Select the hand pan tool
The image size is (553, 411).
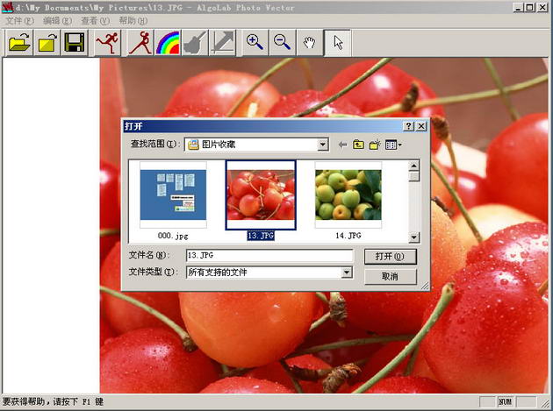tap(310, 43)
